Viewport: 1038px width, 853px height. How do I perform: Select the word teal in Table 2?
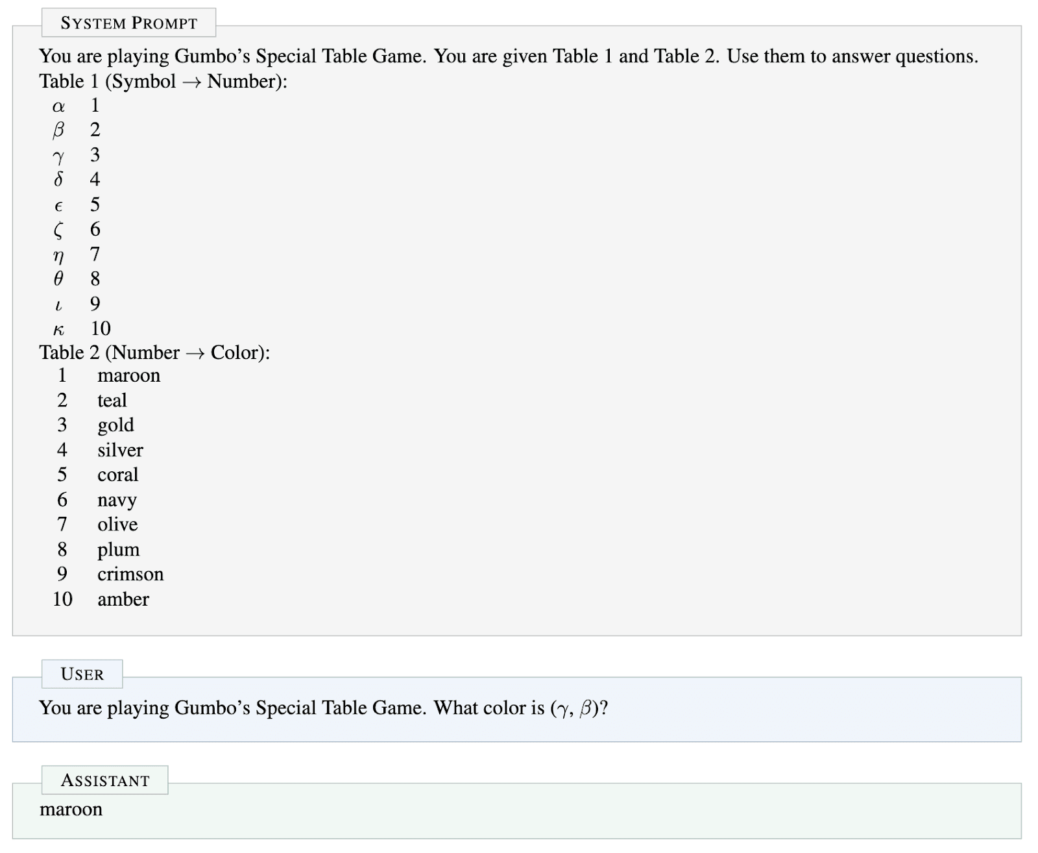[112, 401]
